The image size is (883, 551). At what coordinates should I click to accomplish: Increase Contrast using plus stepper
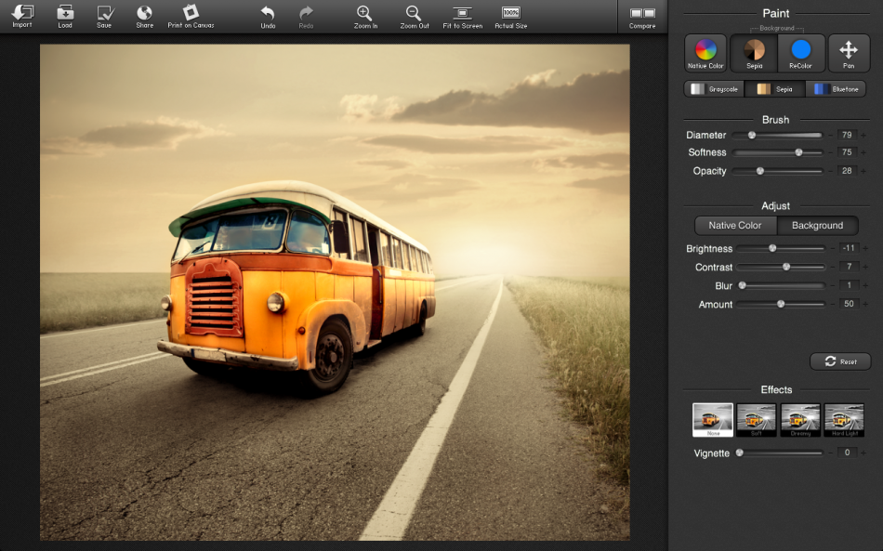click(x=863, y=268)
